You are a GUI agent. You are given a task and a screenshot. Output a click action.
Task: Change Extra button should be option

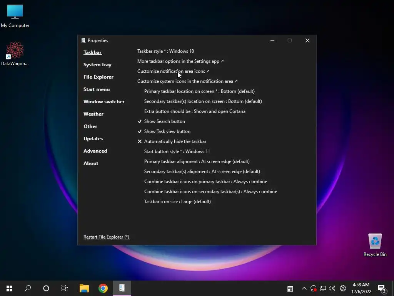point(195,111)
